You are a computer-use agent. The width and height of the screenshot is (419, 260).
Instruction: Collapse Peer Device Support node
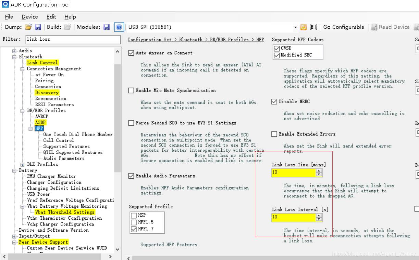click(14, 242)
